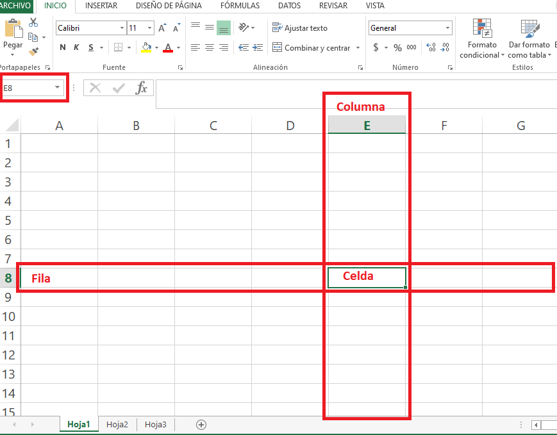Image resolution: width=557 pixels, height=435 pixels.
Task: Switch to Hoja3 sheet
Action: point(156,424)
